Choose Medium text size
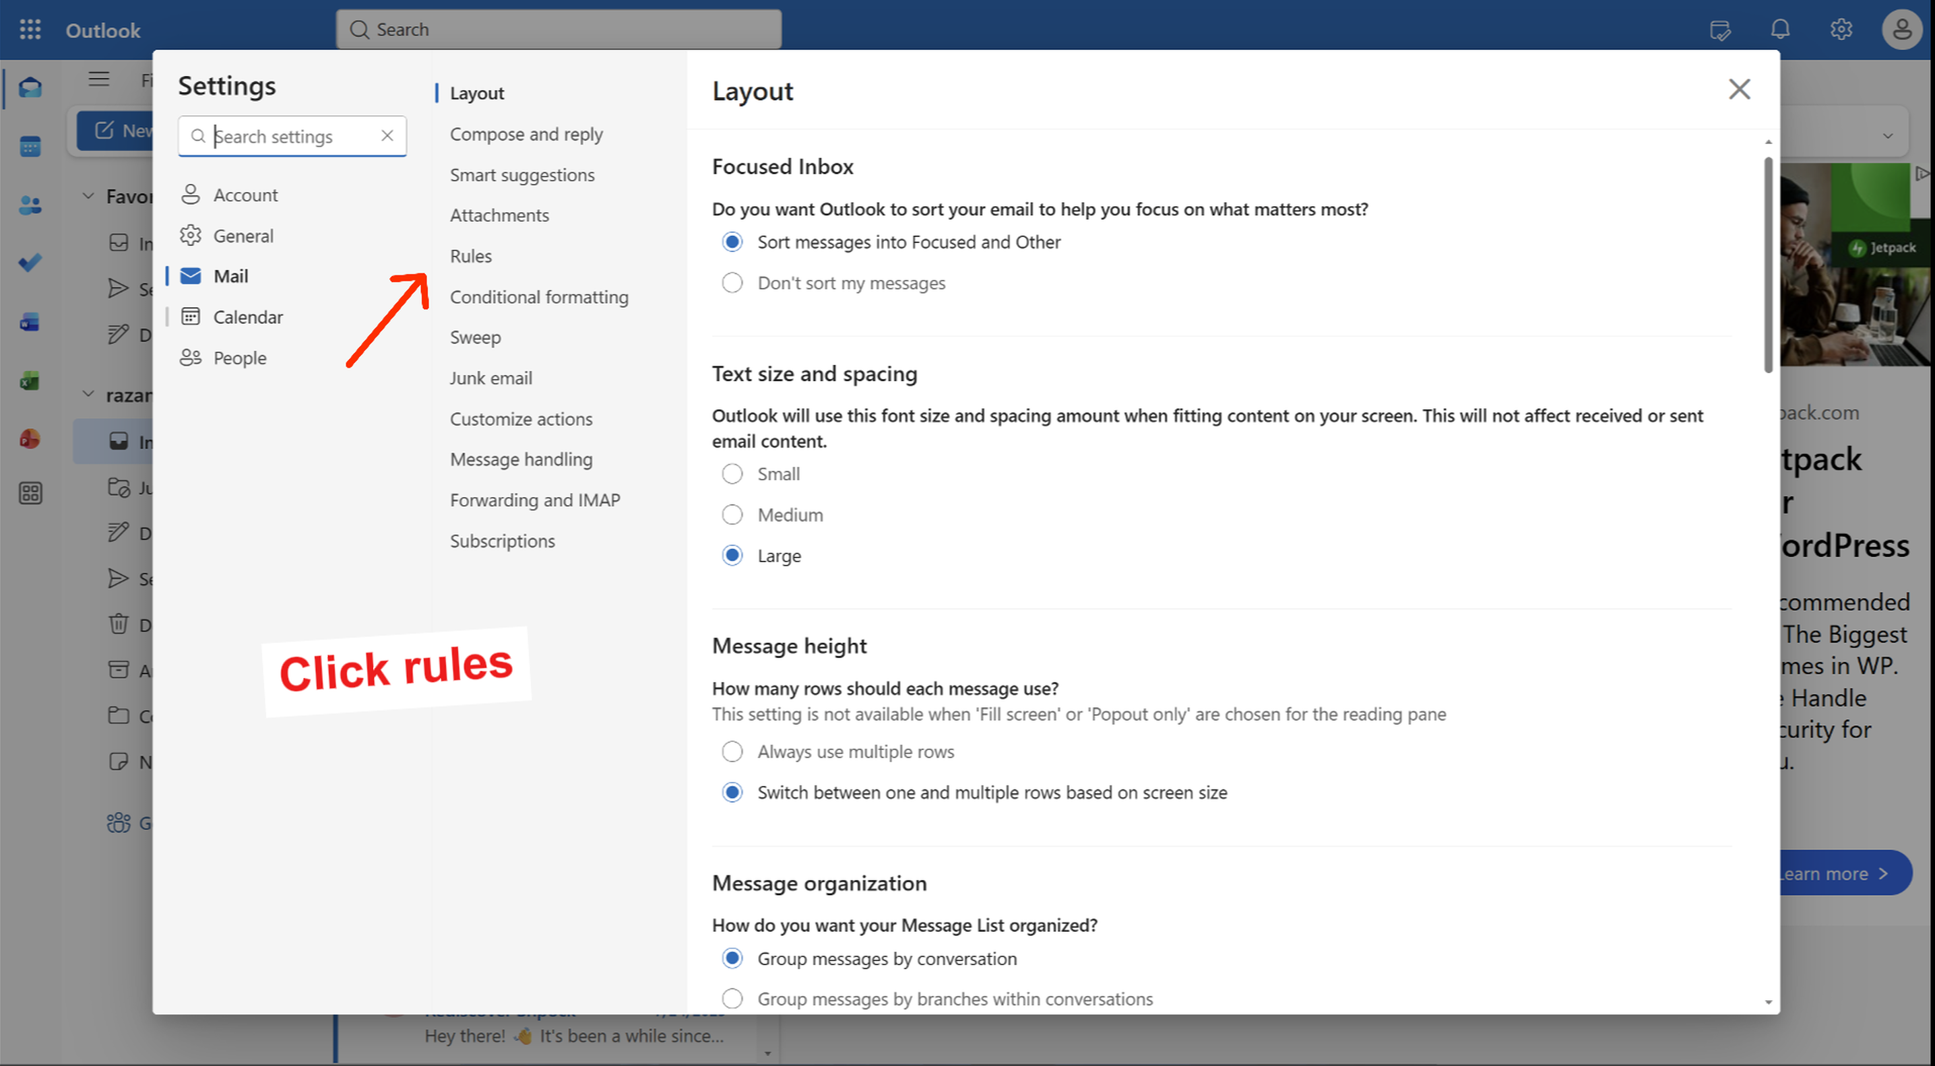This screenshot has height=1066, width=1935. 732,514
